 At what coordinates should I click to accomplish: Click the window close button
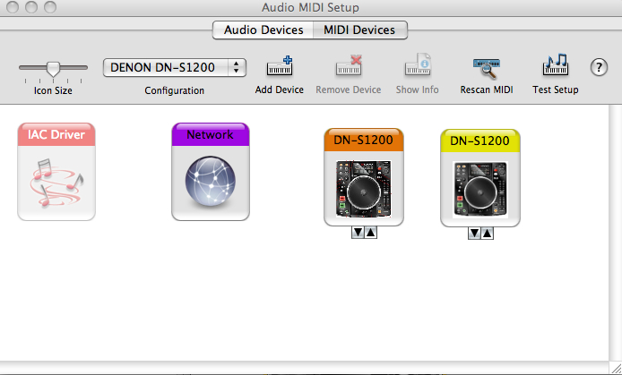click(13, 7)
